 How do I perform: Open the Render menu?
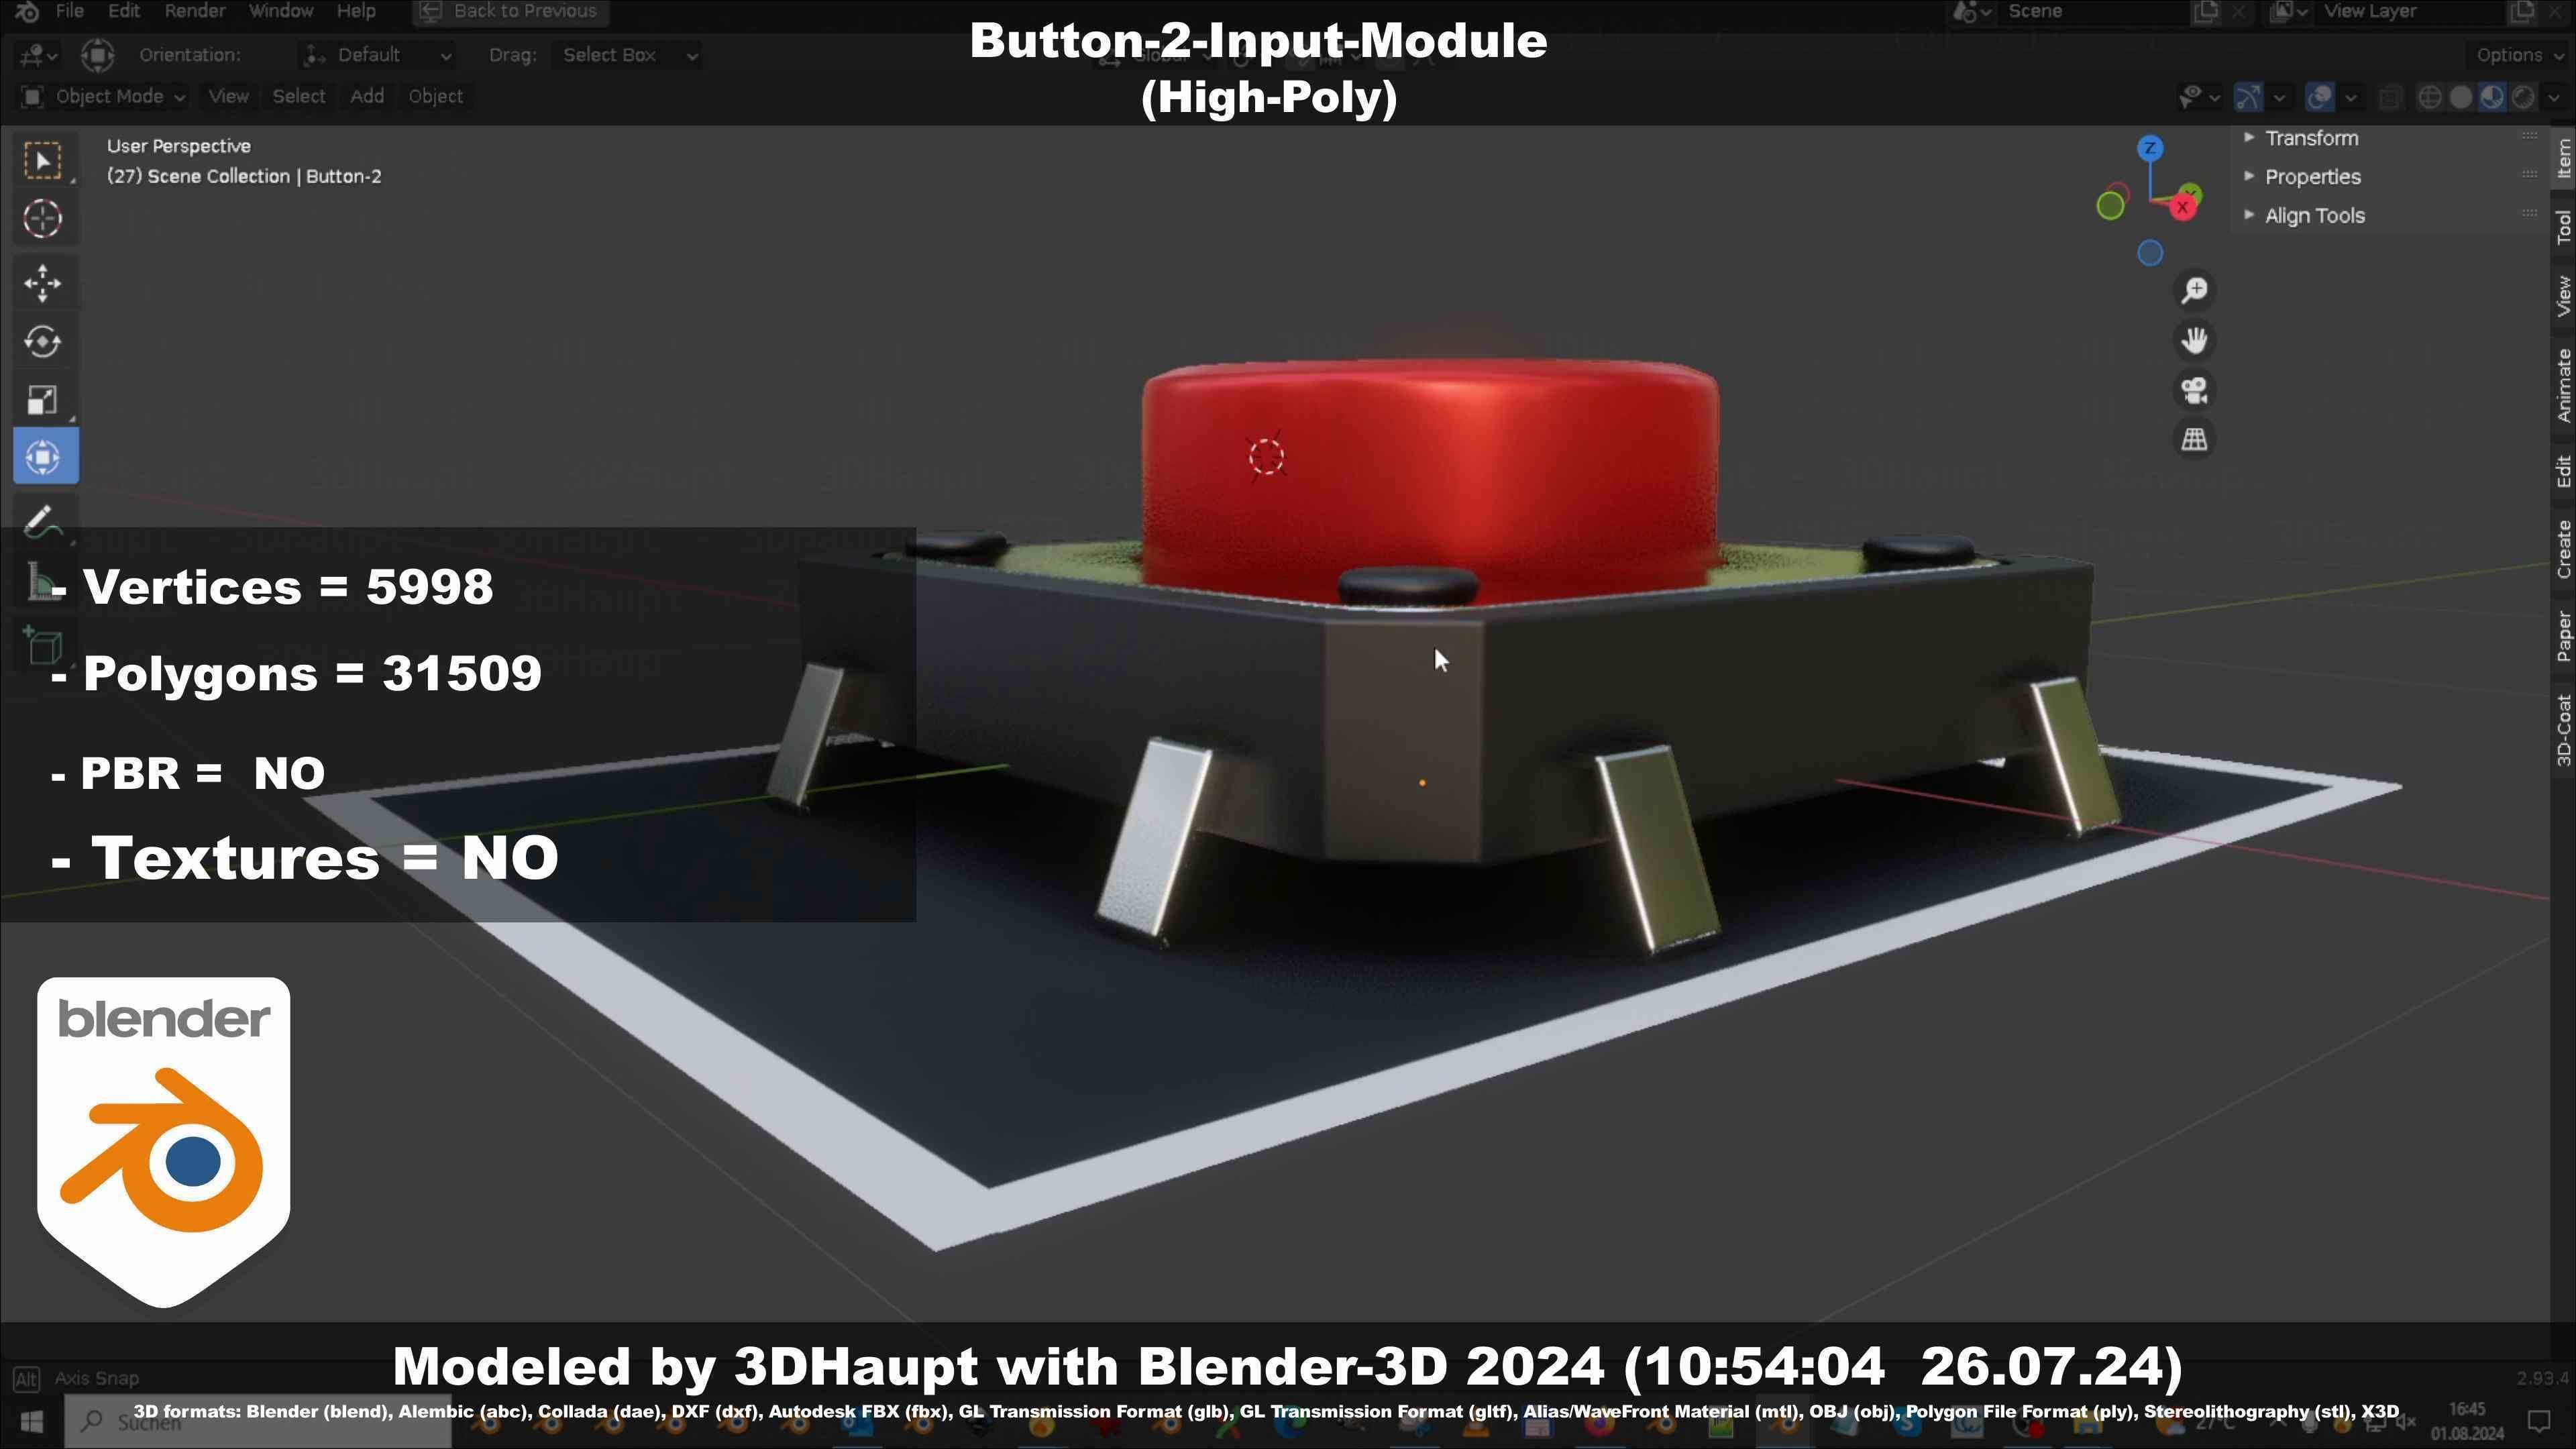pyautogui.click(x=194, y=11)
